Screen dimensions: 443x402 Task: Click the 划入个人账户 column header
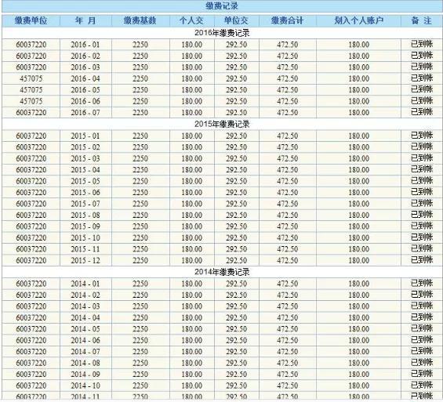[359, 20]
